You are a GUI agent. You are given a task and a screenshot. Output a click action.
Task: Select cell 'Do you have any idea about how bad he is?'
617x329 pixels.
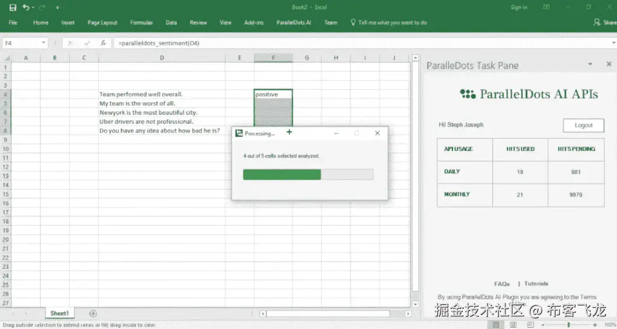tap(161, 131)
